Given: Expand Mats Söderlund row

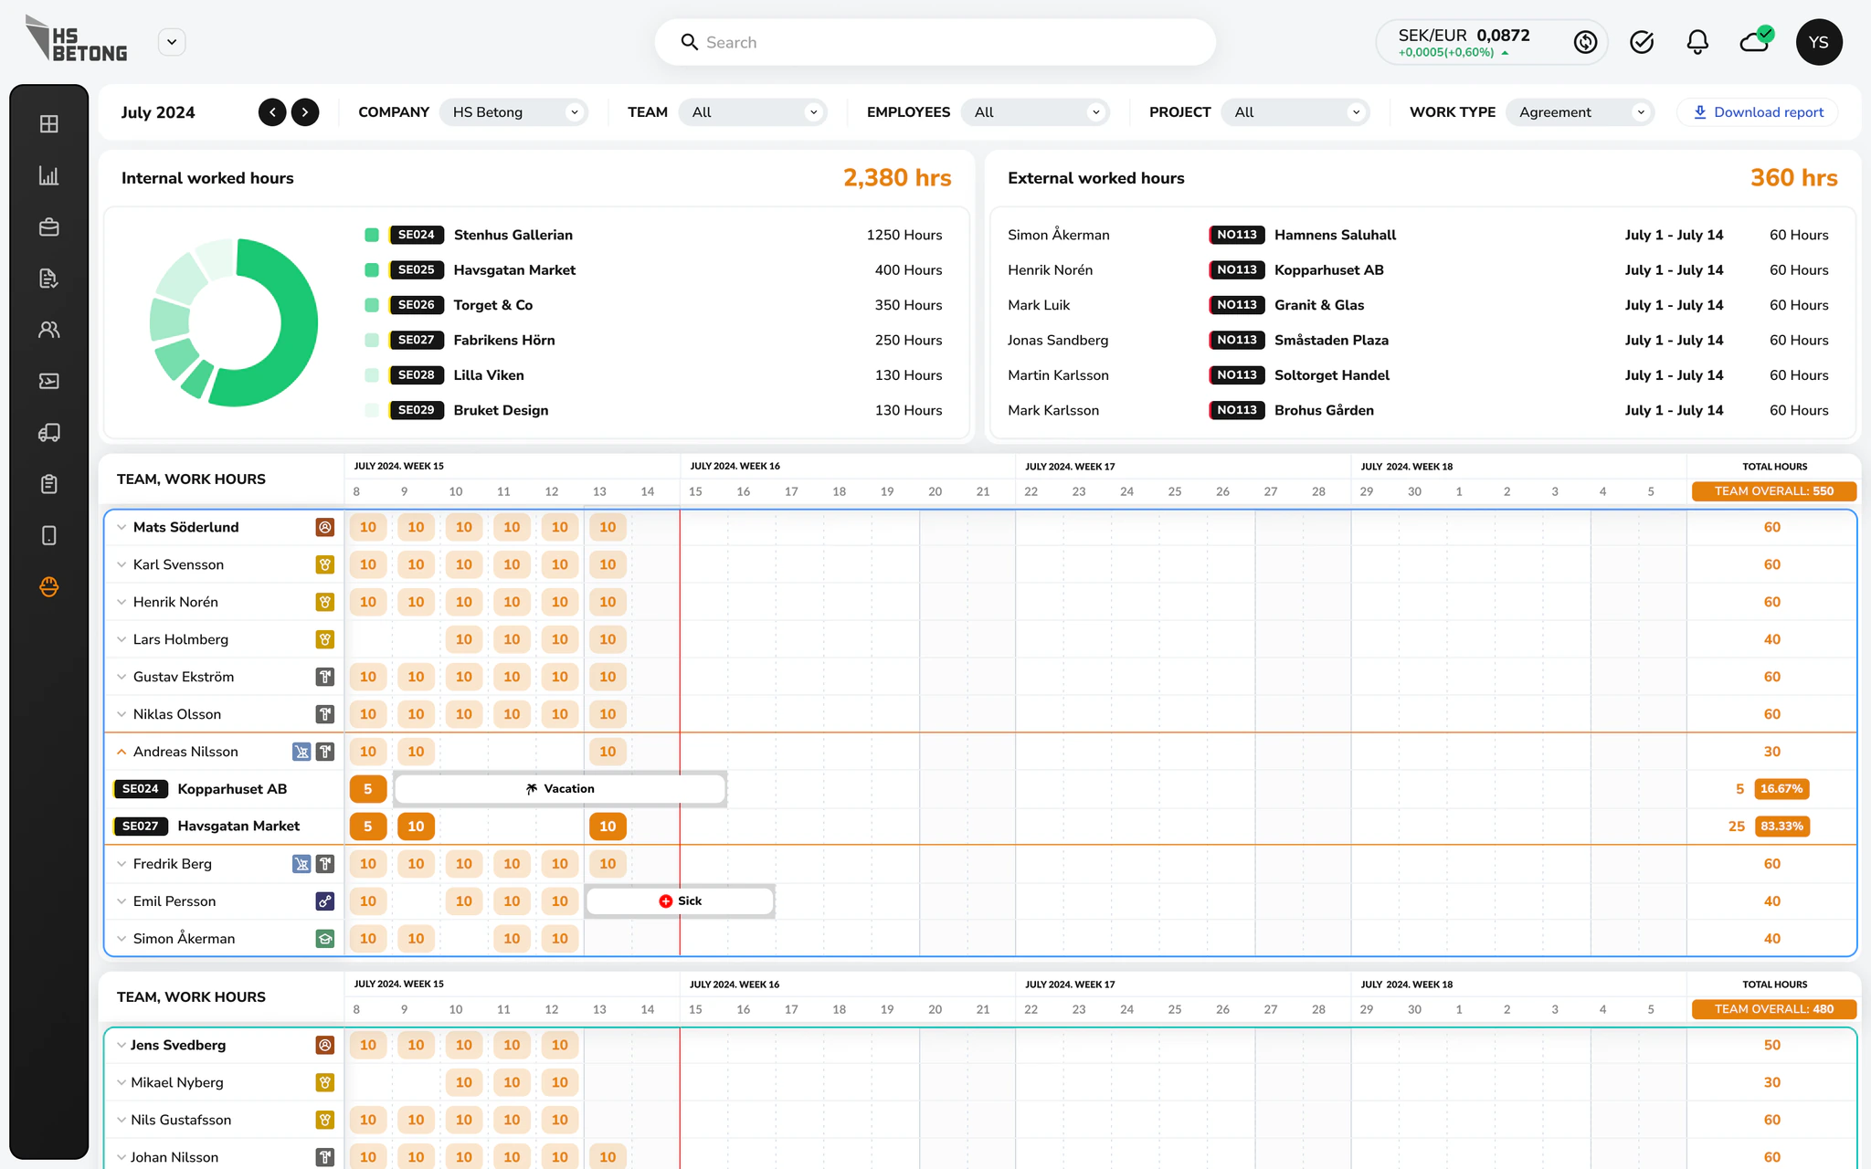Looking at the screenshot, I should coord(122,527).
